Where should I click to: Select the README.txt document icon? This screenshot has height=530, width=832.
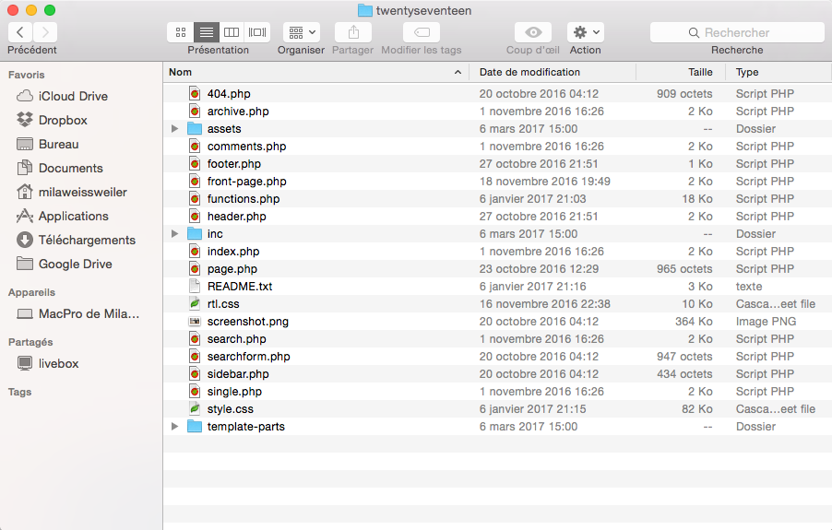tap(195, 286)
